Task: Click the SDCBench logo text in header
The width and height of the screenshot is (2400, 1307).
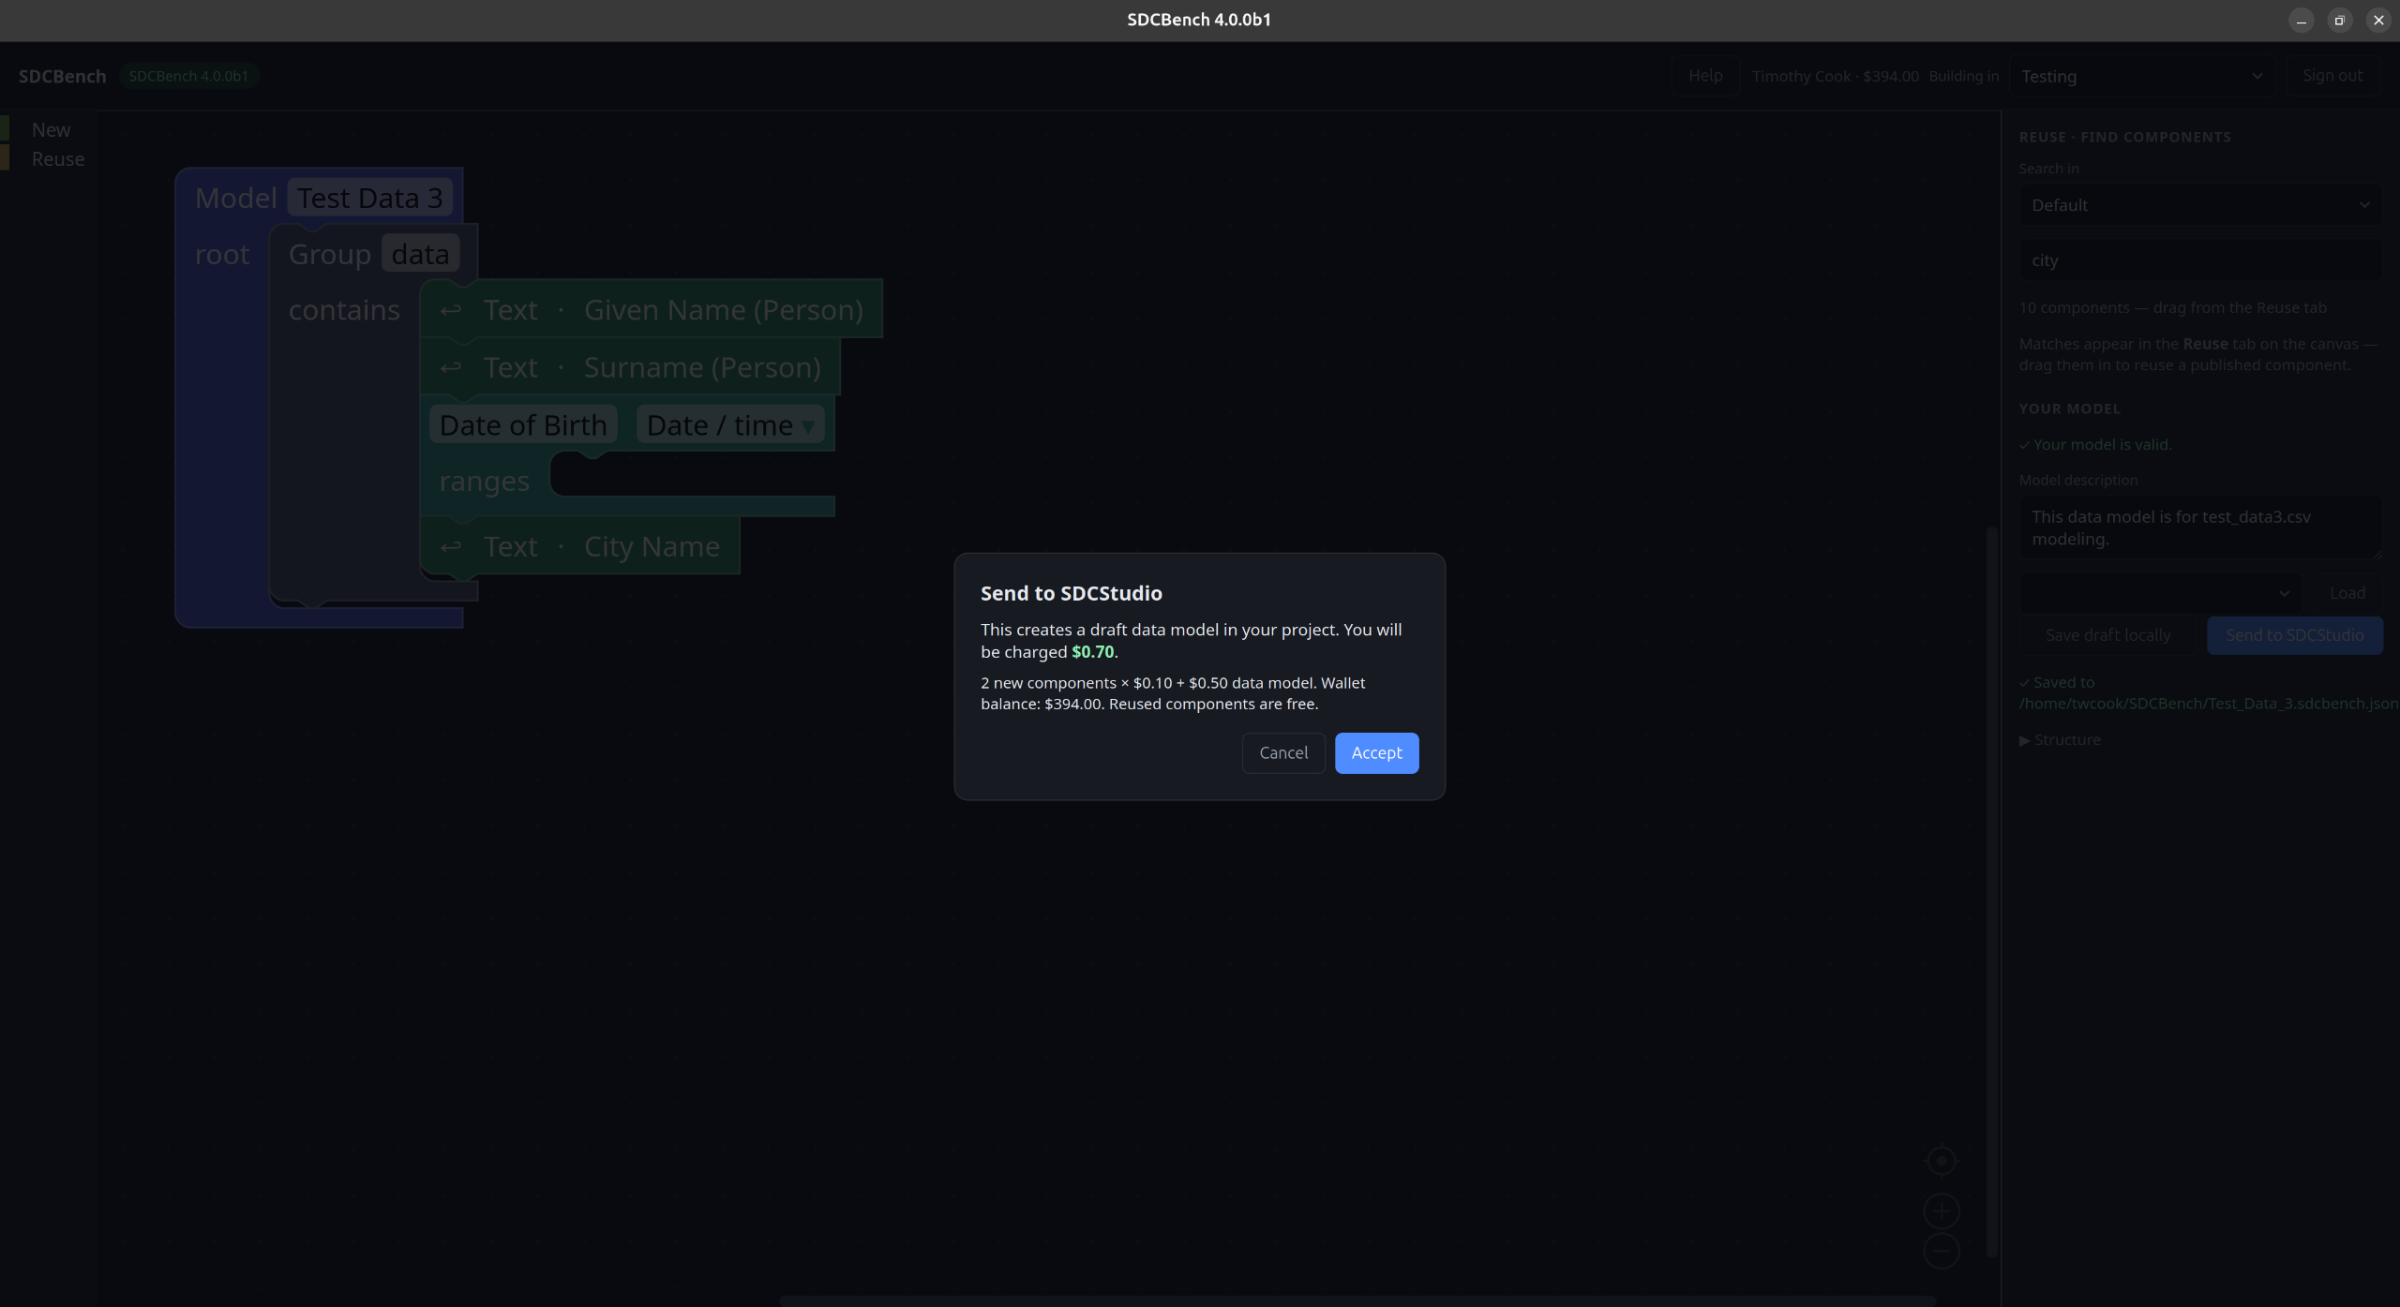Action: point(62,76)
